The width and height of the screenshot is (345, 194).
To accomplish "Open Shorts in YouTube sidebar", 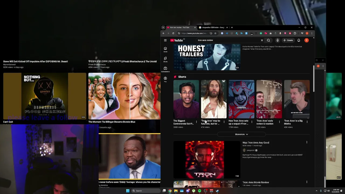I will pos(165,59).
